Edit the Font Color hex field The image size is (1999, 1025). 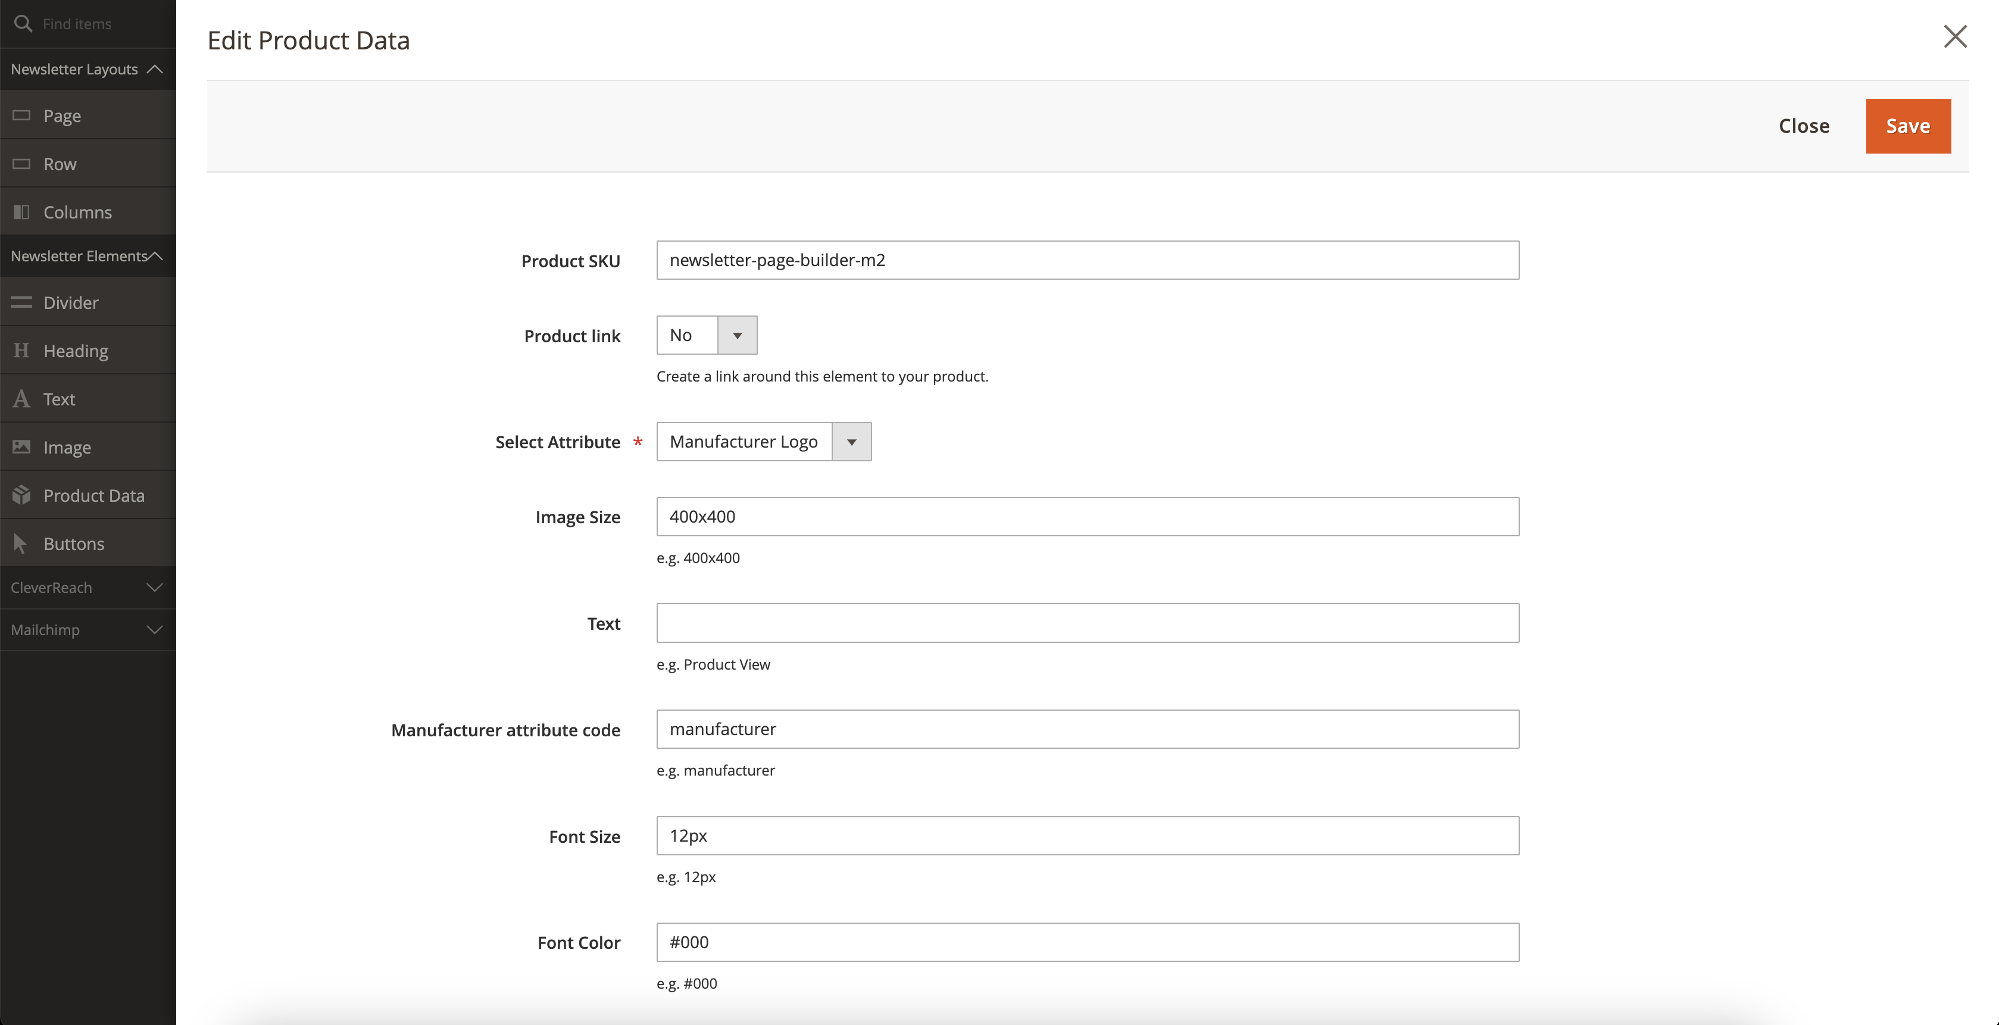1087,942
